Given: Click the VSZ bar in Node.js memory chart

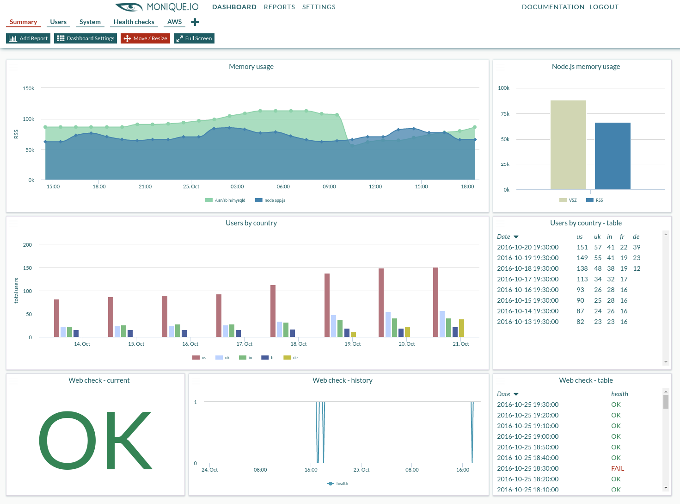Looking at the screenshot, I should pyautogui.click(x=568, y=145).
